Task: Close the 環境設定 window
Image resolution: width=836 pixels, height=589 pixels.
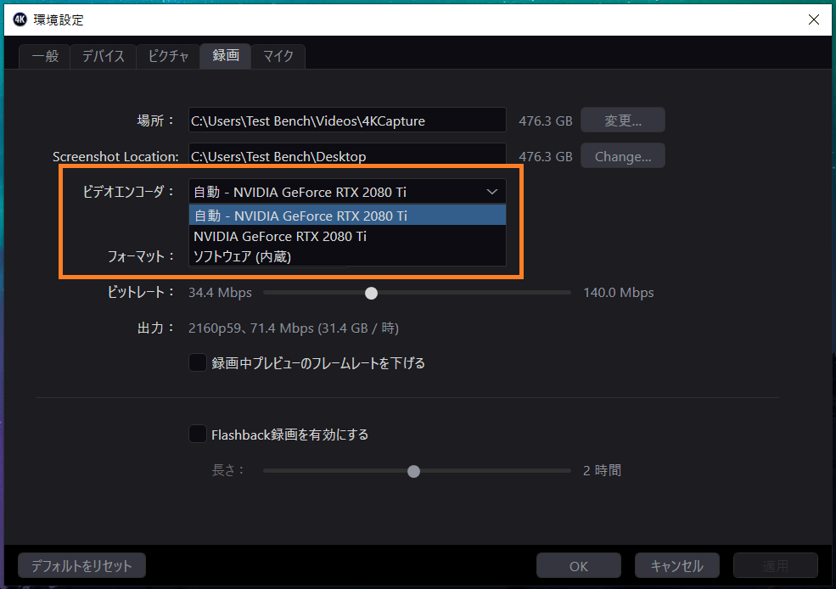Action: click(814, 20)
